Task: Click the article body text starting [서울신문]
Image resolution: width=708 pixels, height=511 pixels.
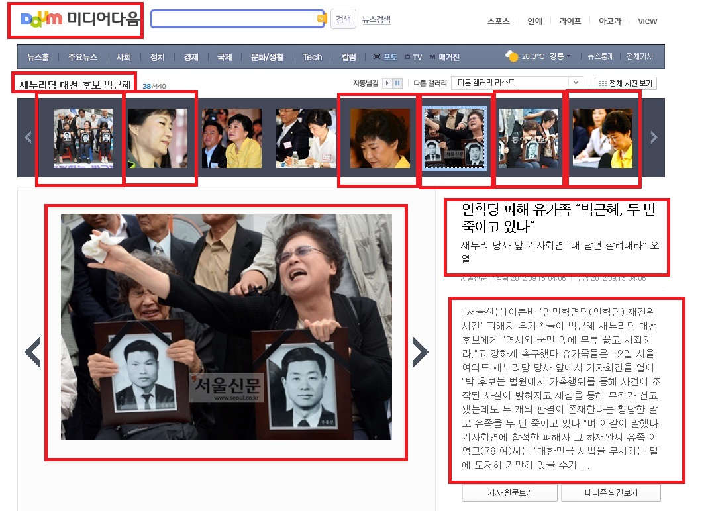Action: pos(561,389)
